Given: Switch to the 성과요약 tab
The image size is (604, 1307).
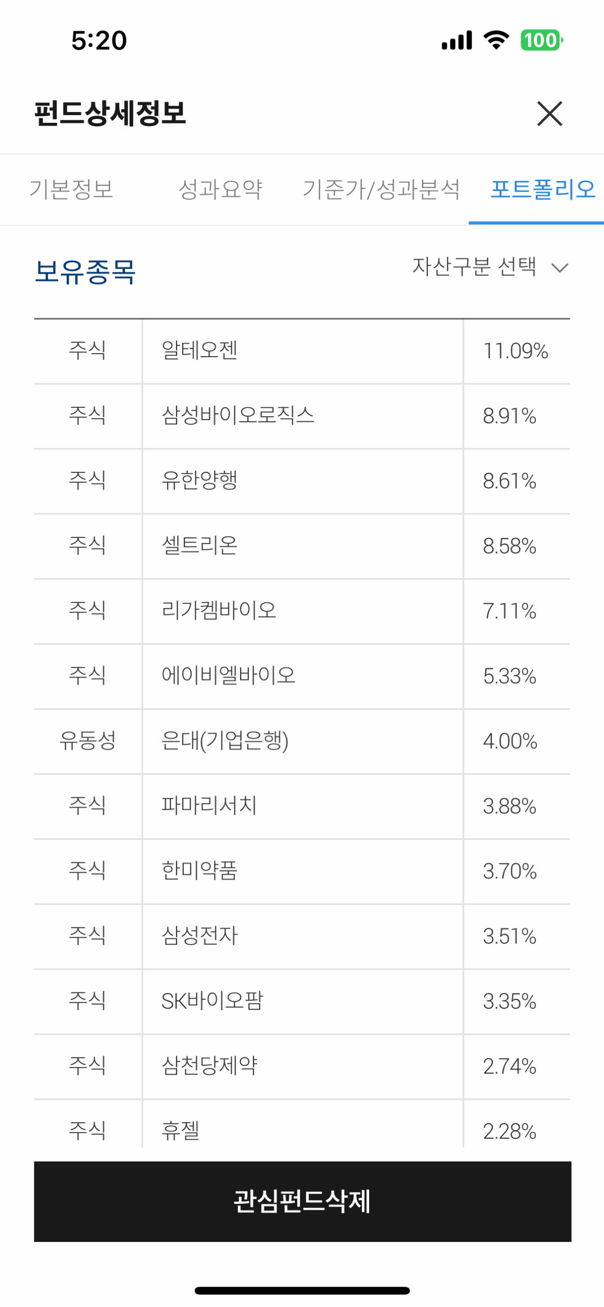Looking at the screenshot, I should coord(220,189).
